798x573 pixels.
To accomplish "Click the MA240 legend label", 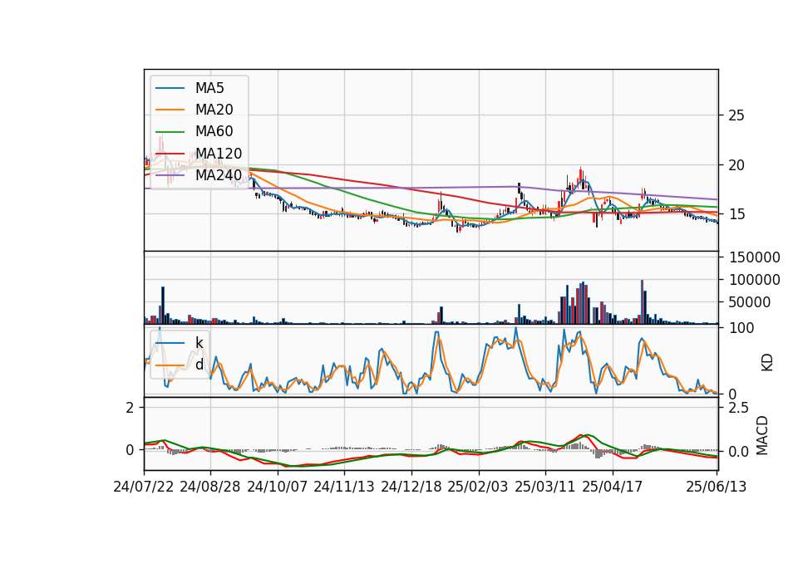I will (x=219, y=175).
